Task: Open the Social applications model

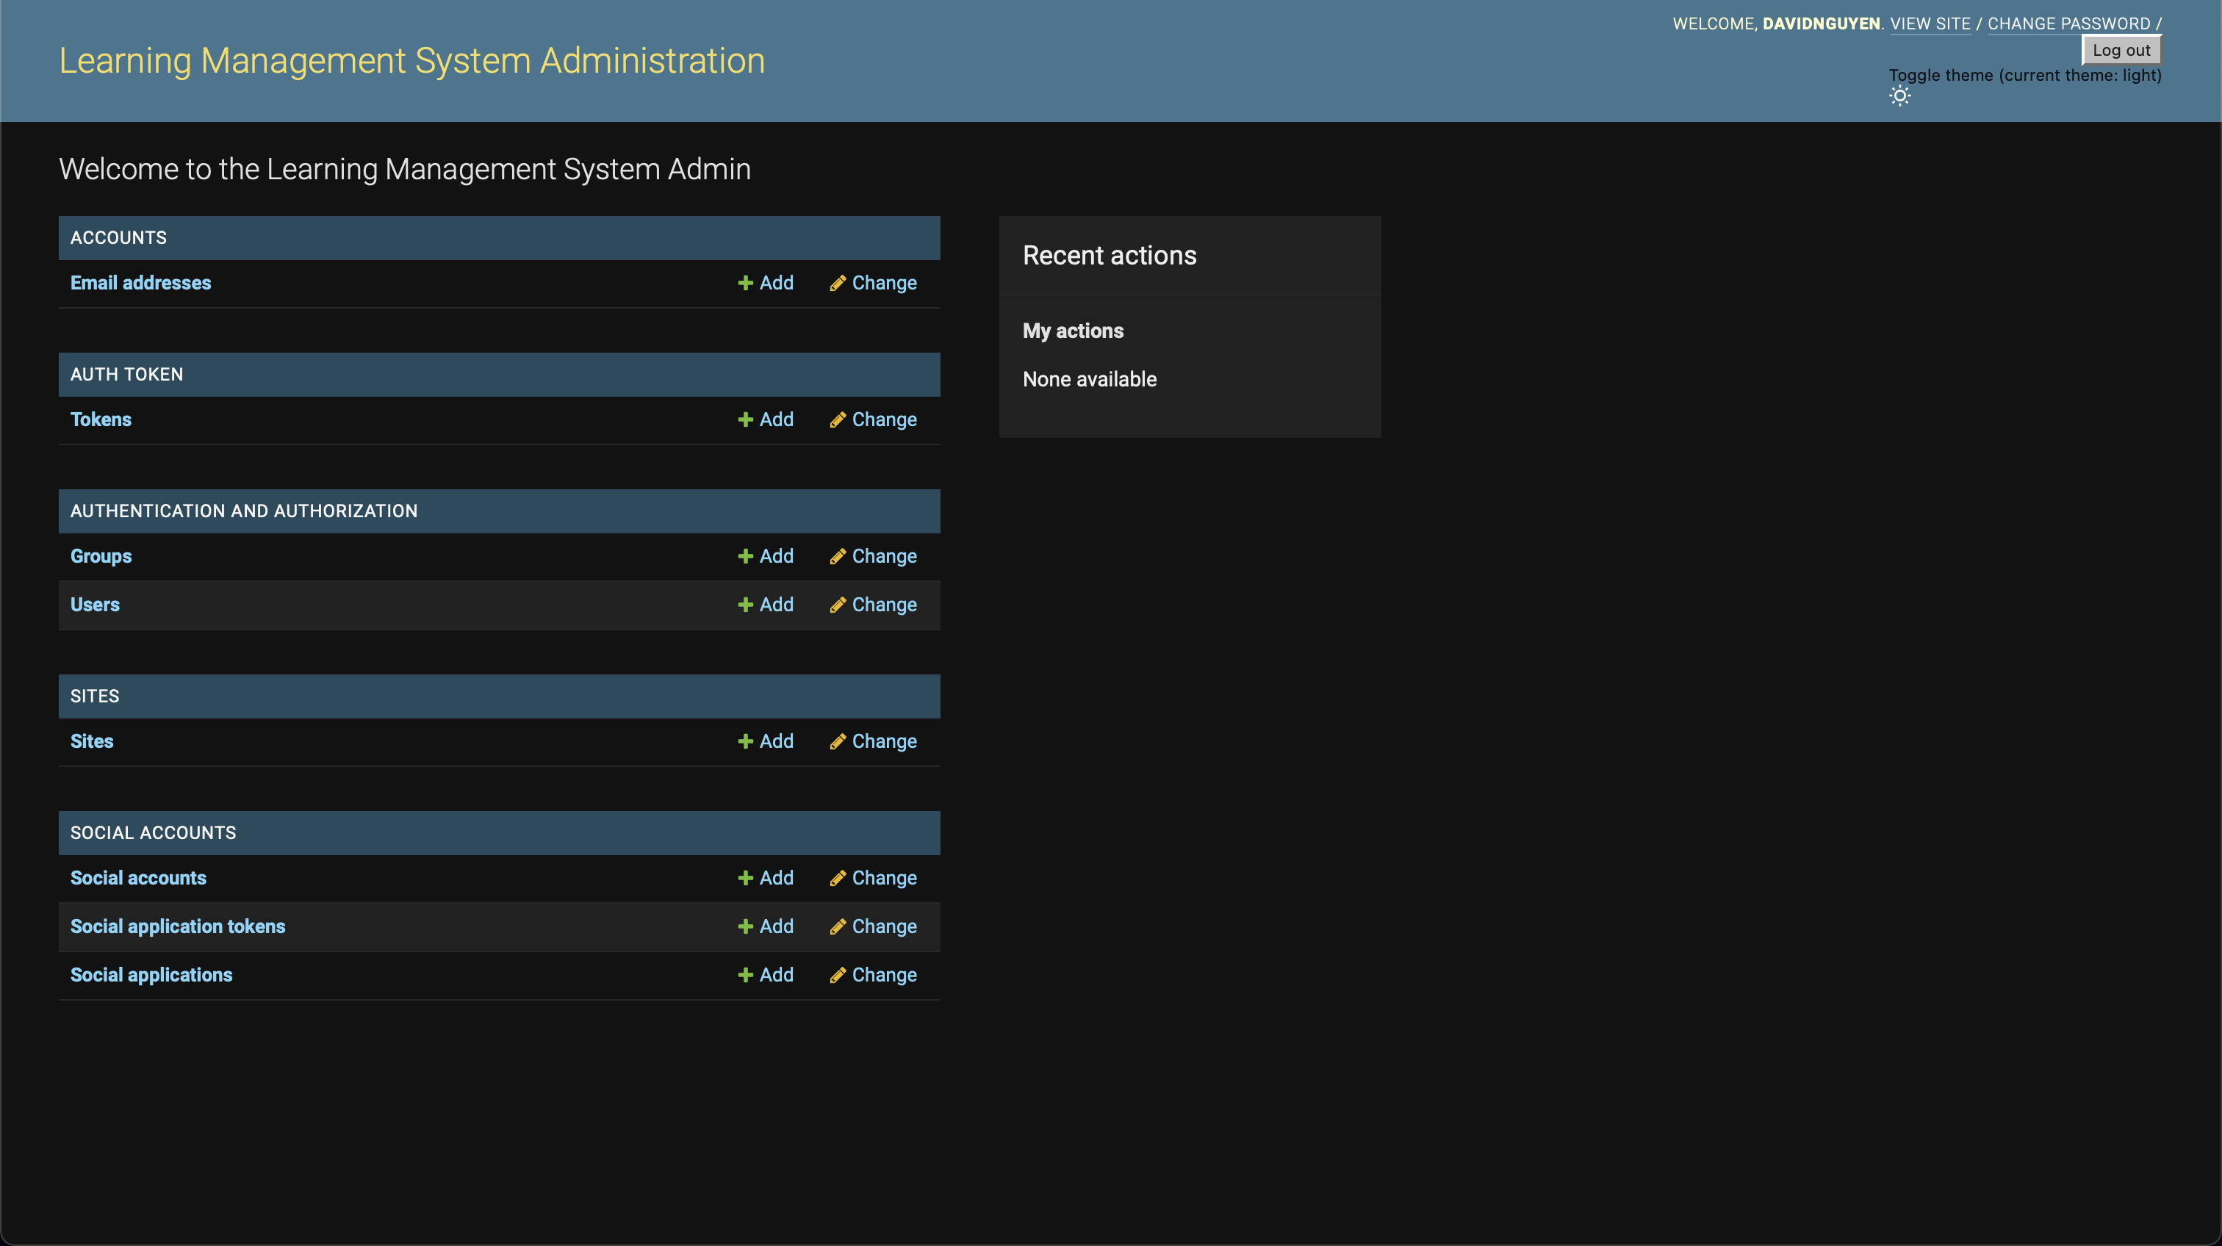Action: click(x=151, y=975)
